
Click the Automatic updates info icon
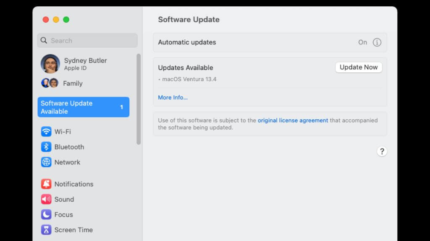tap(377, 42)
